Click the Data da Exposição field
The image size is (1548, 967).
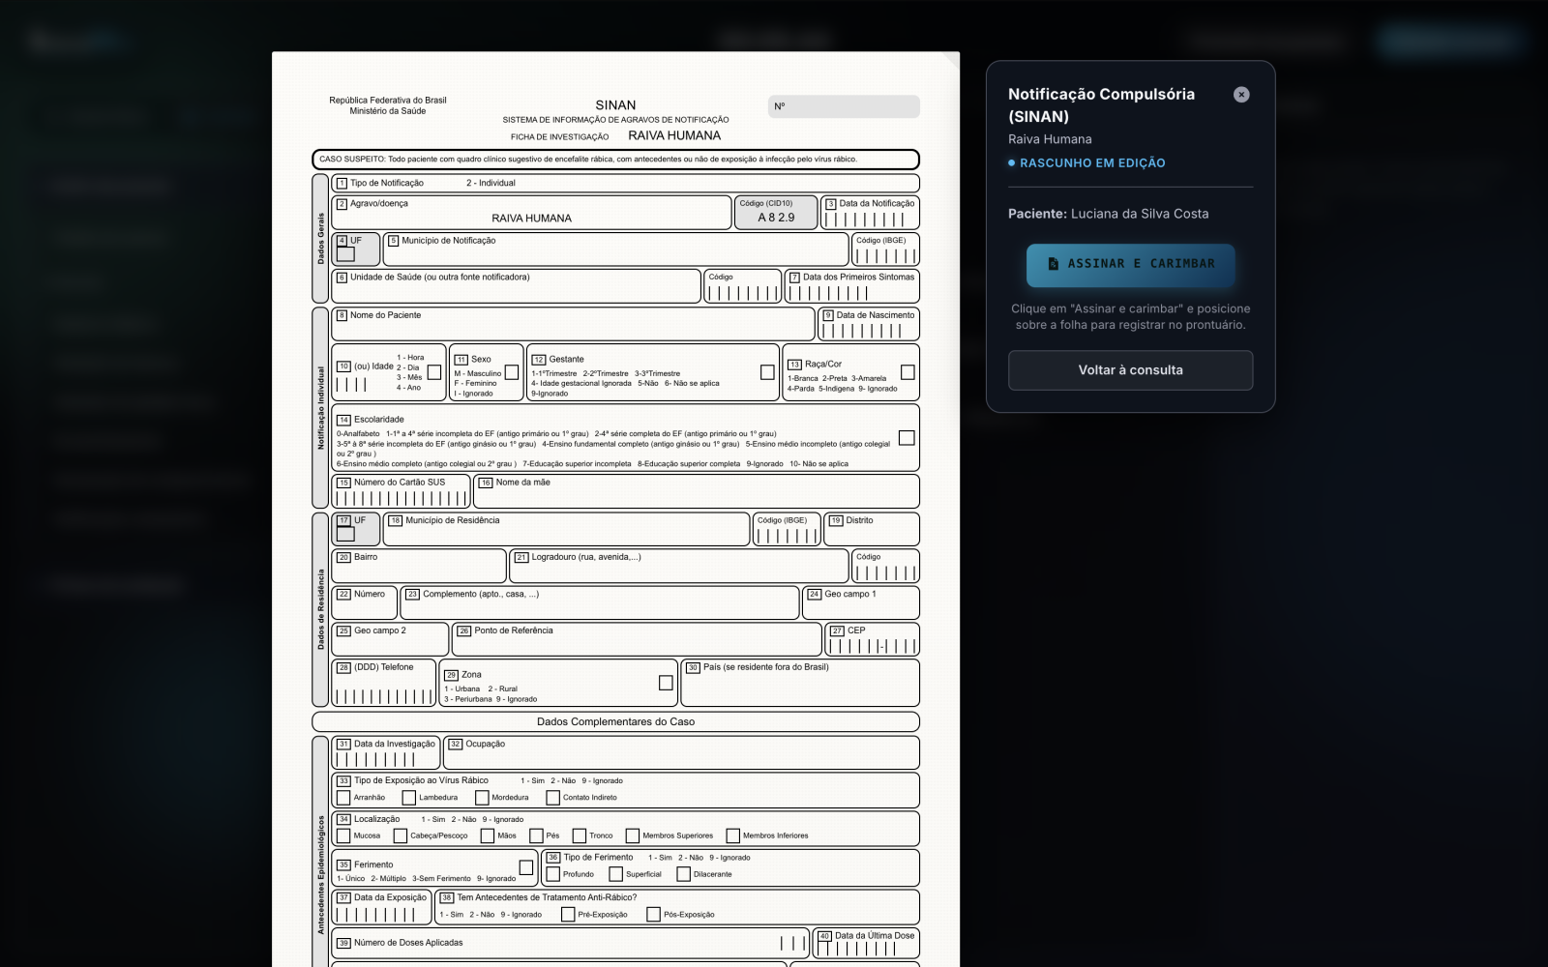381,906
